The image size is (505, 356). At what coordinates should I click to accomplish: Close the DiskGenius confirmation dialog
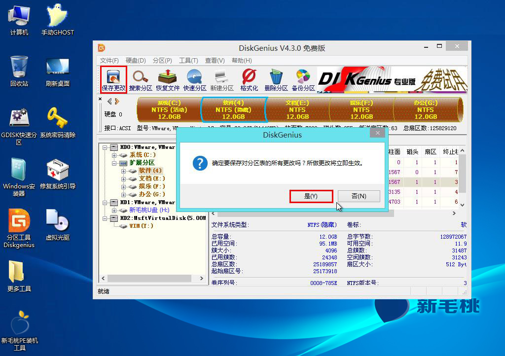(377, 133)
